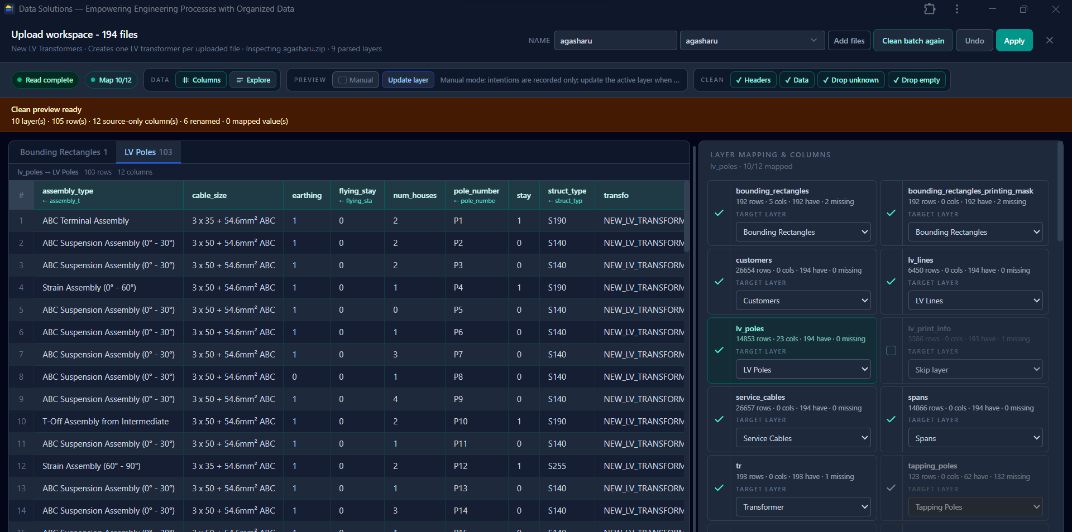Image resolution: width=1072 pixels, height=532 pixels.
Task: Toggle bounding_rectangles_printing_mask layer checkmark
Action: coord(891,213)
